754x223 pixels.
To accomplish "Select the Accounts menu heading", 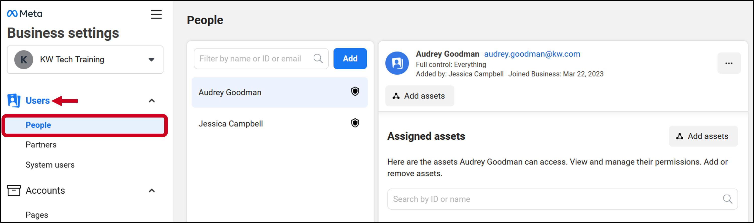I will 45,191.
